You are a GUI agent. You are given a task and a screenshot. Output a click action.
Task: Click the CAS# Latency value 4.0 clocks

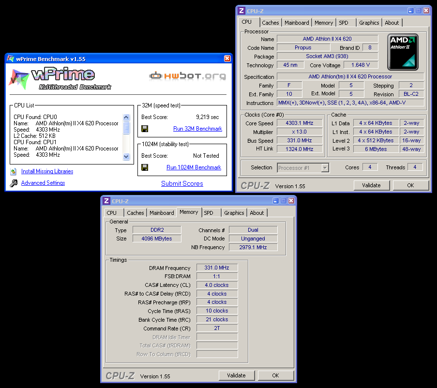pyautogui.click(x=217, y=285)
